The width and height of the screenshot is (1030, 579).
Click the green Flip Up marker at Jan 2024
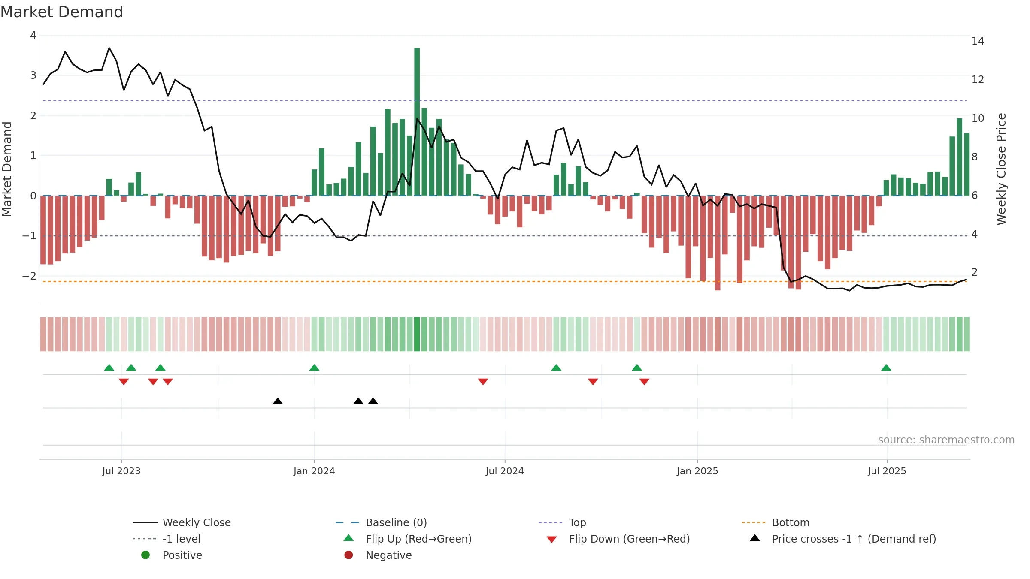[314, 368]
